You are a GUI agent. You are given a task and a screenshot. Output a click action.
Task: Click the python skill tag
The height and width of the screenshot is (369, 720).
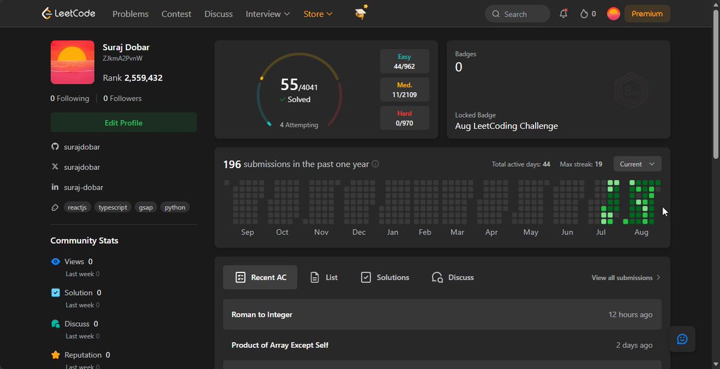tap(175, 208)
